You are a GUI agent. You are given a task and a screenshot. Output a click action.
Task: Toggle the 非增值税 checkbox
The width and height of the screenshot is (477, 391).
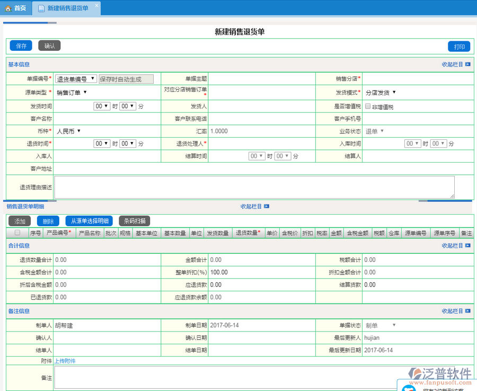[368, 106]
